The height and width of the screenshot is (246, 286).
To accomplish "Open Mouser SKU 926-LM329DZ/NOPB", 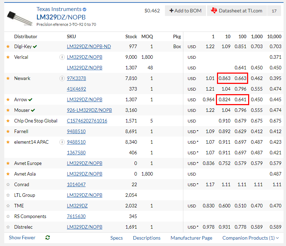I will click(x=89, y=110).
